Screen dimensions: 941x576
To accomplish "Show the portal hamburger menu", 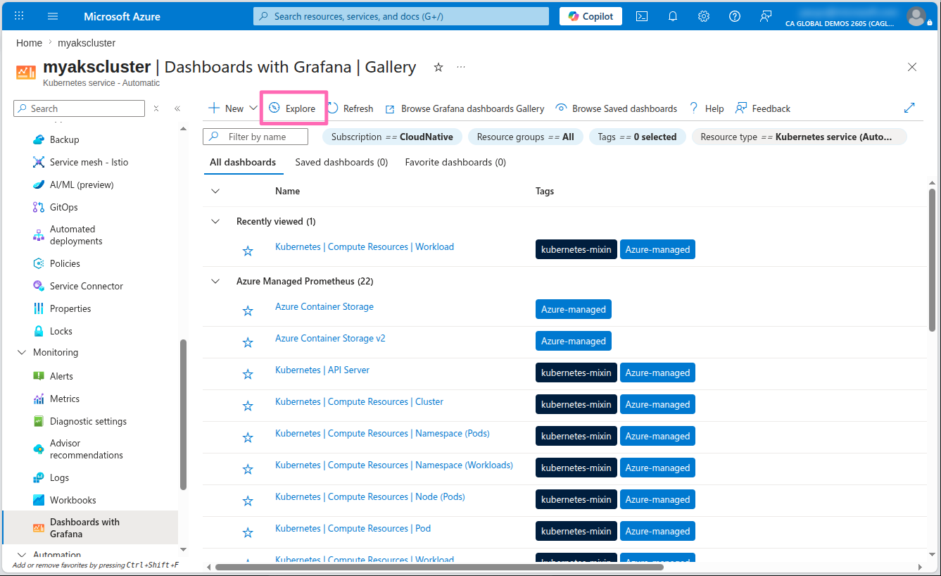I will 53,16.
